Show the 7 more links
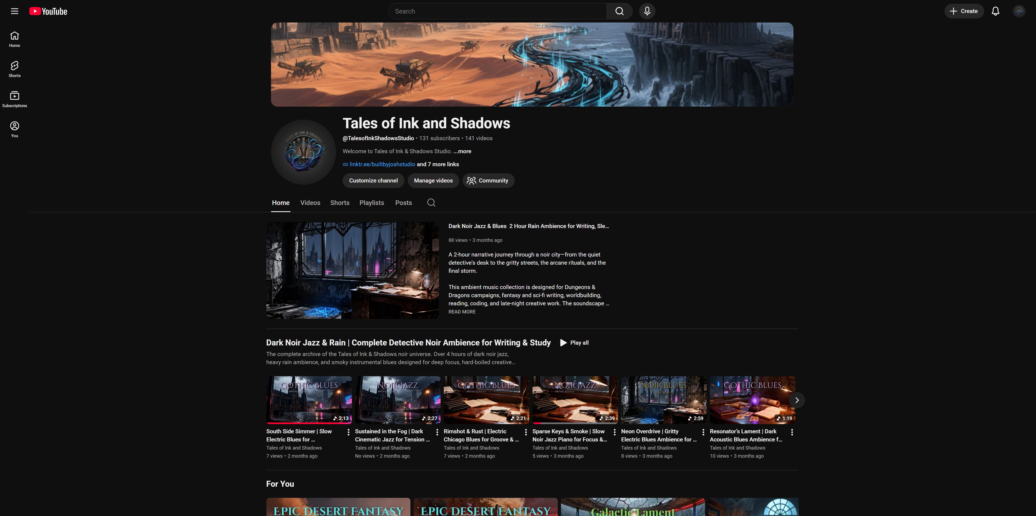1036x516 pixels. coord(438,164)
